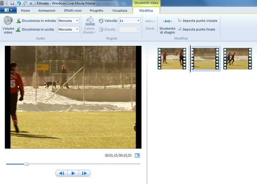Click the Dissolvenza in entrata label
This screenshot has height=184, width=257.
click(x=39, y=21)
